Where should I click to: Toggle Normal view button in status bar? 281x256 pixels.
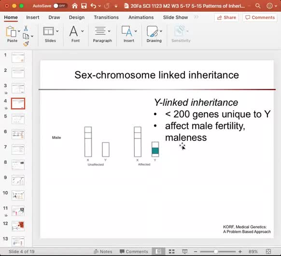pos(158,252)
